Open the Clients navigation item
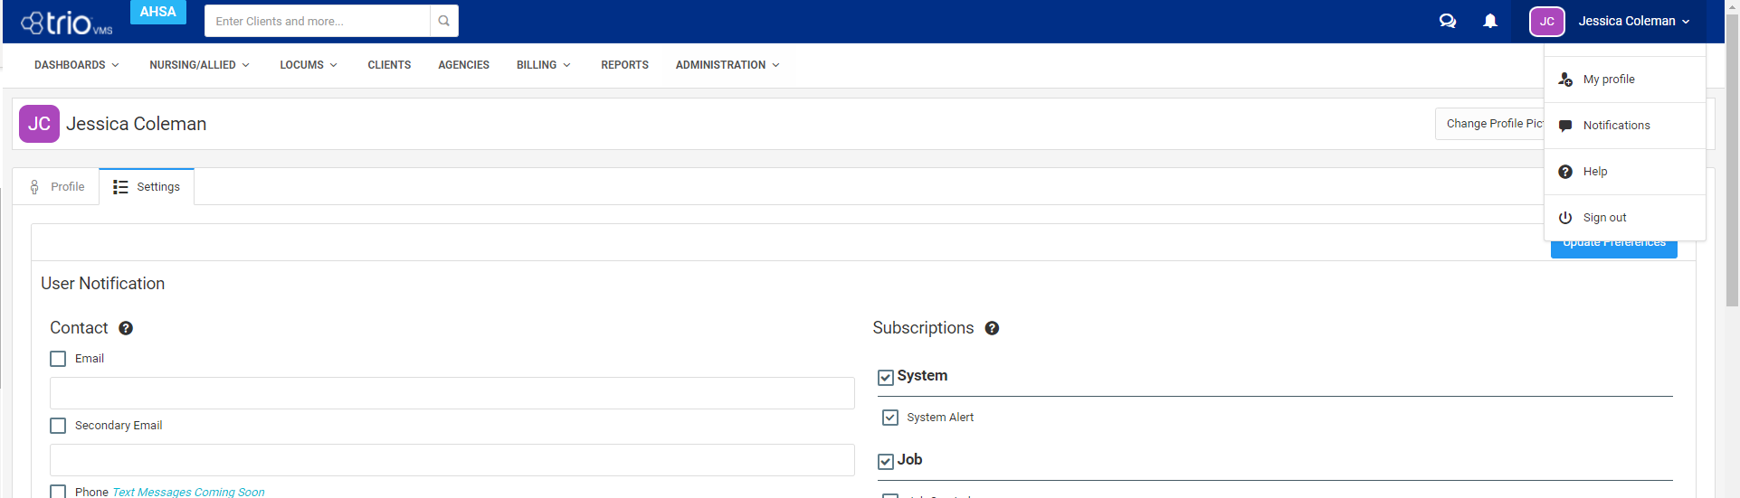Image resolution: width=1740 pixels, height=498 pixels. 389,65
